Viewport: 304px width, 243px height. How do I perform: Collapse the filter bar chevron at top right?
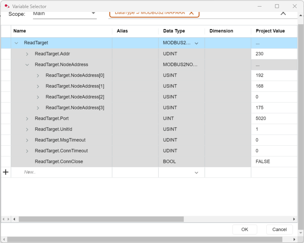coord(283,13)
